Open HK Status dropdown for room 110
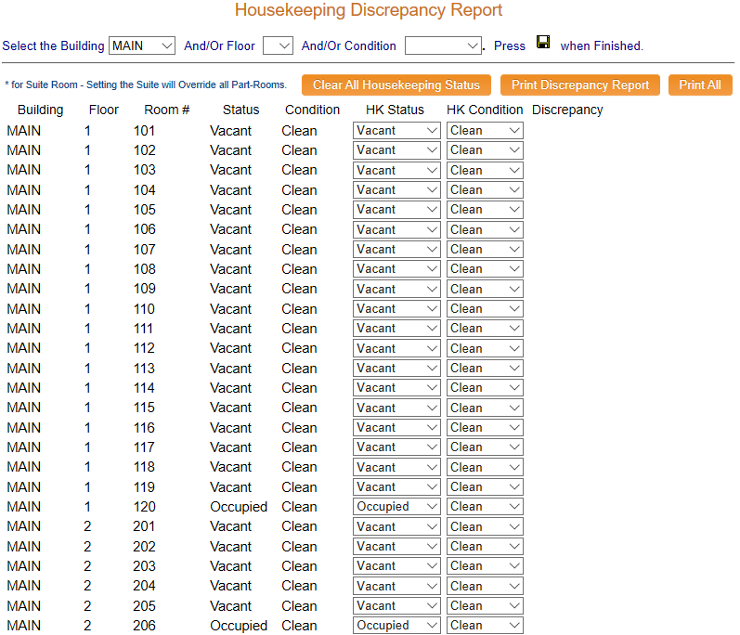Screen dimensions: 740x635 point(396,309)
